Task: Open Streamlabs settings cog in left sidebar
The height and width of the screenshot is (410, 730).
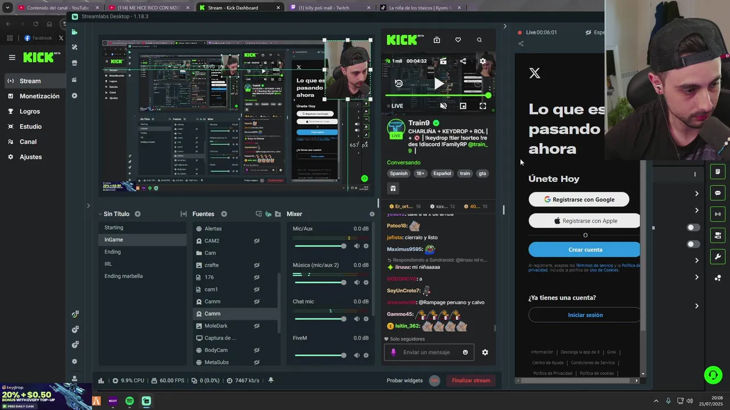Action: tap(75, 362)
